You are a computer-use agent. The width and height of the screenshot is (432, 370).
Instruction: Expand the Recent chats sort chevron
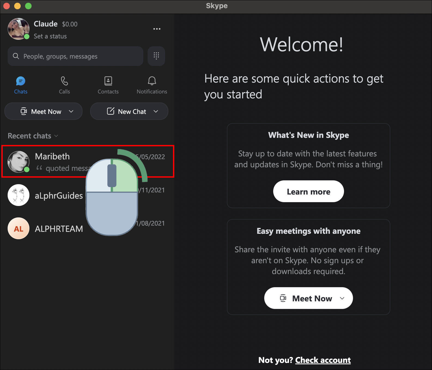[x=56, y=136]
